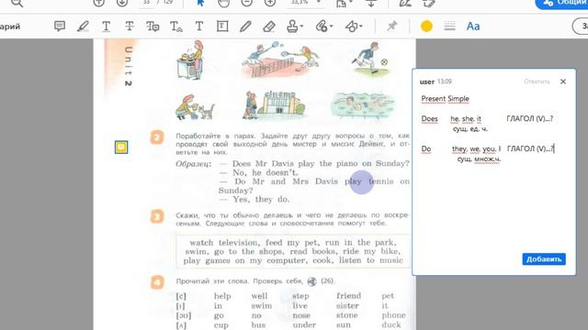
Task: Click the Добавить button
Action: 544,258
